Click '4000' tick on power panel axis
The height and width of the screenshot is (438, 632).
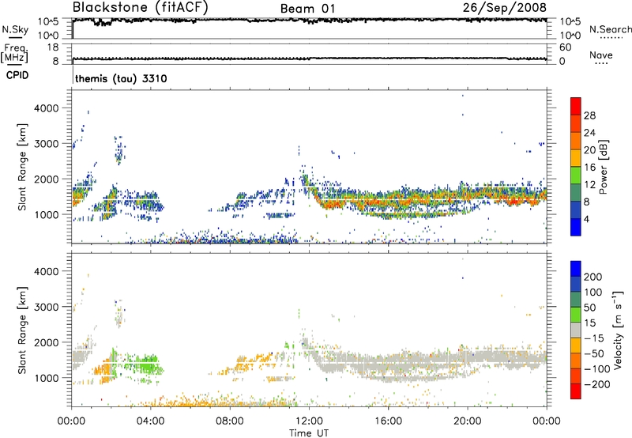[46, 108]
